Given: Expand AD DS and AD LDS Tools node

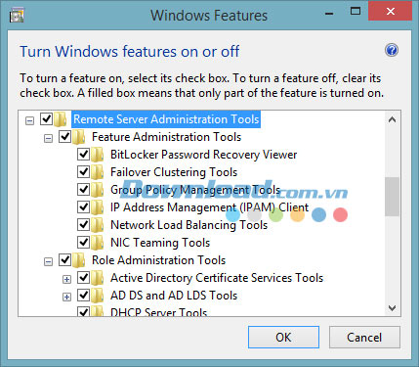Looking at the screenshot, I should tap(66, 298).
